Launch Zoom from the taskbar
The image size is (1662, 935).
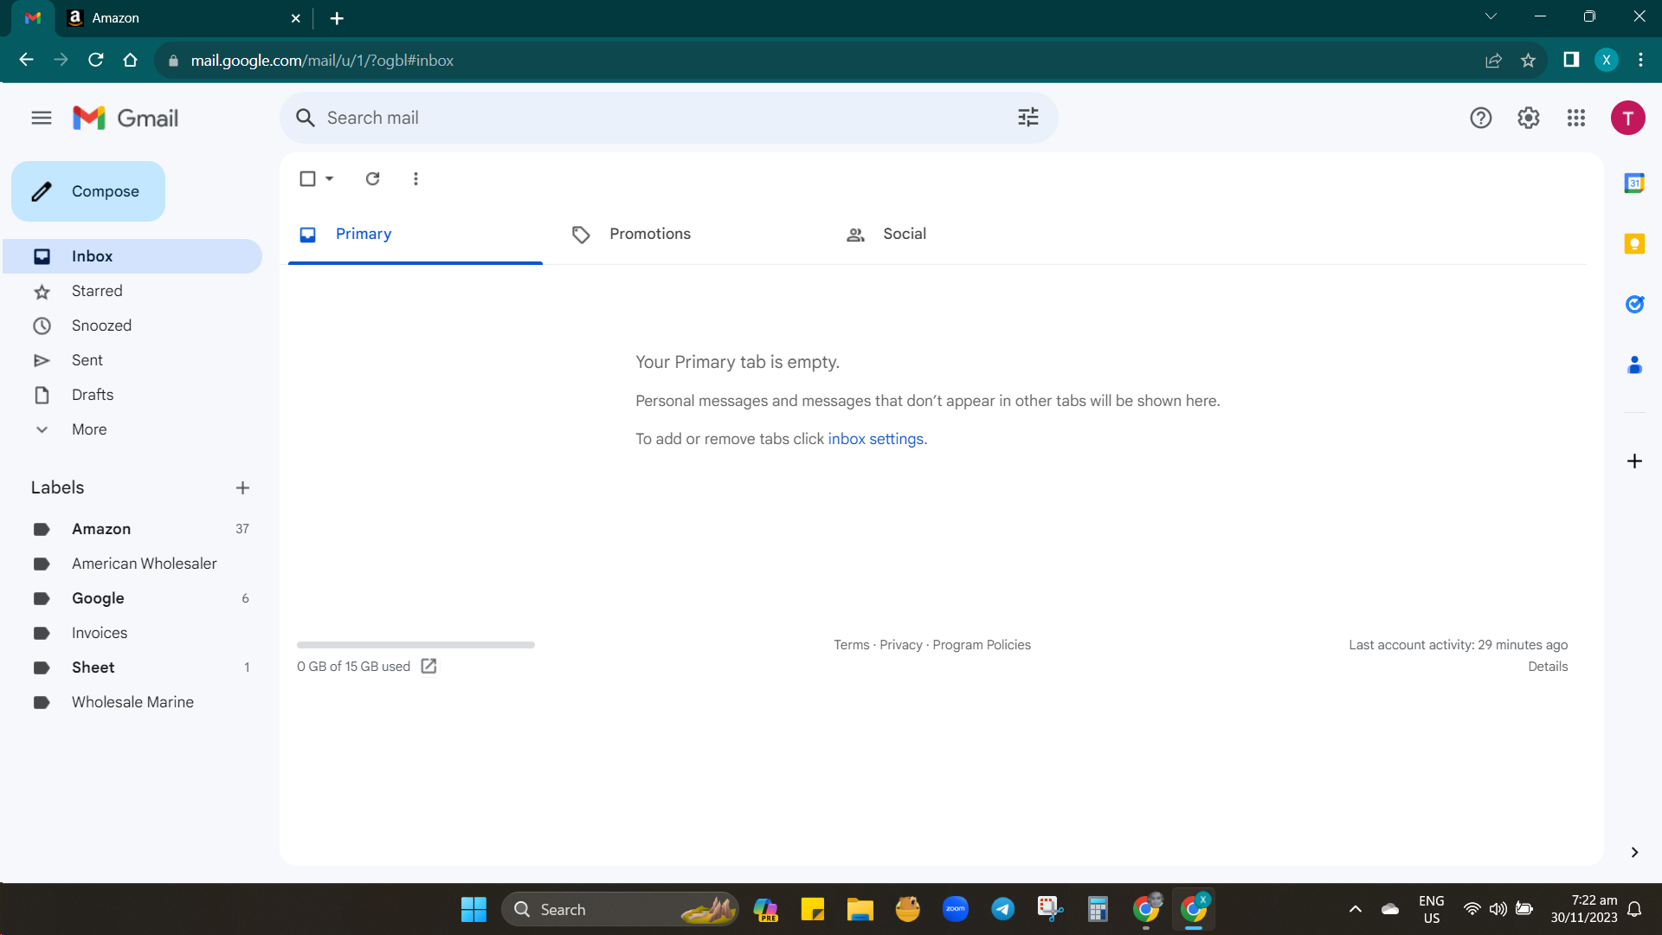pos(956,909)
